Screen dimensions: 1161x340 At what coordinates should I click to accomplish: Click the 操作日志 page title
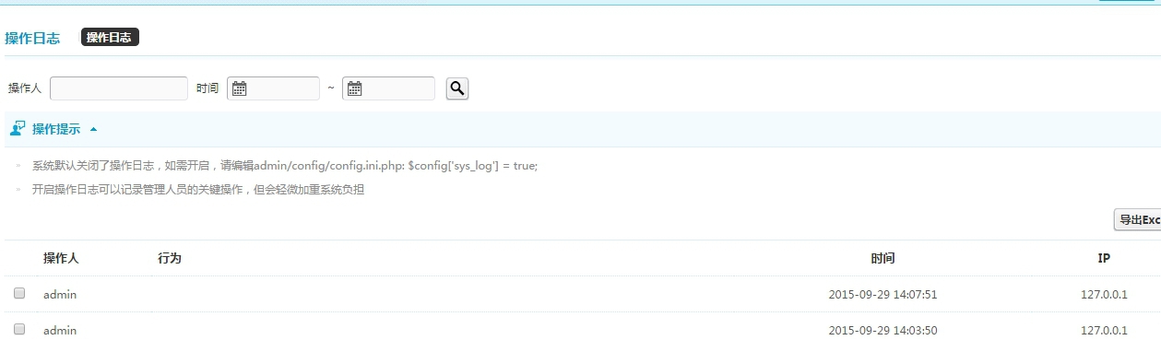(x=32, y=38)
